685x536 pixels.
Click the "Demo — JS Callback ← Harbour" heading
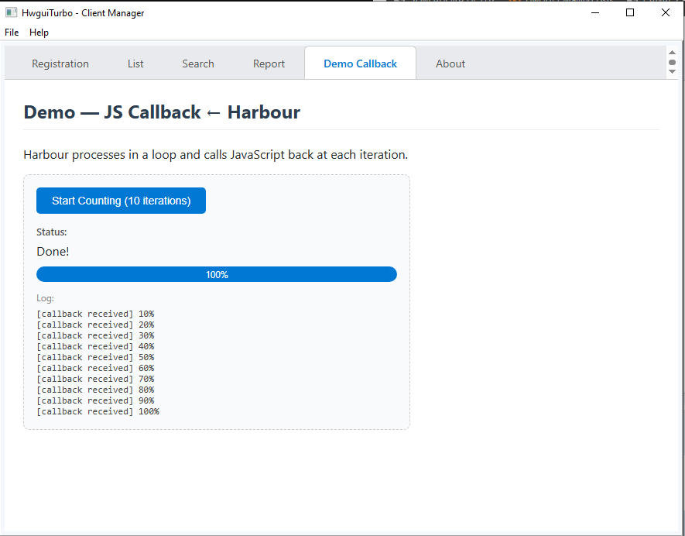click(162, 112)
